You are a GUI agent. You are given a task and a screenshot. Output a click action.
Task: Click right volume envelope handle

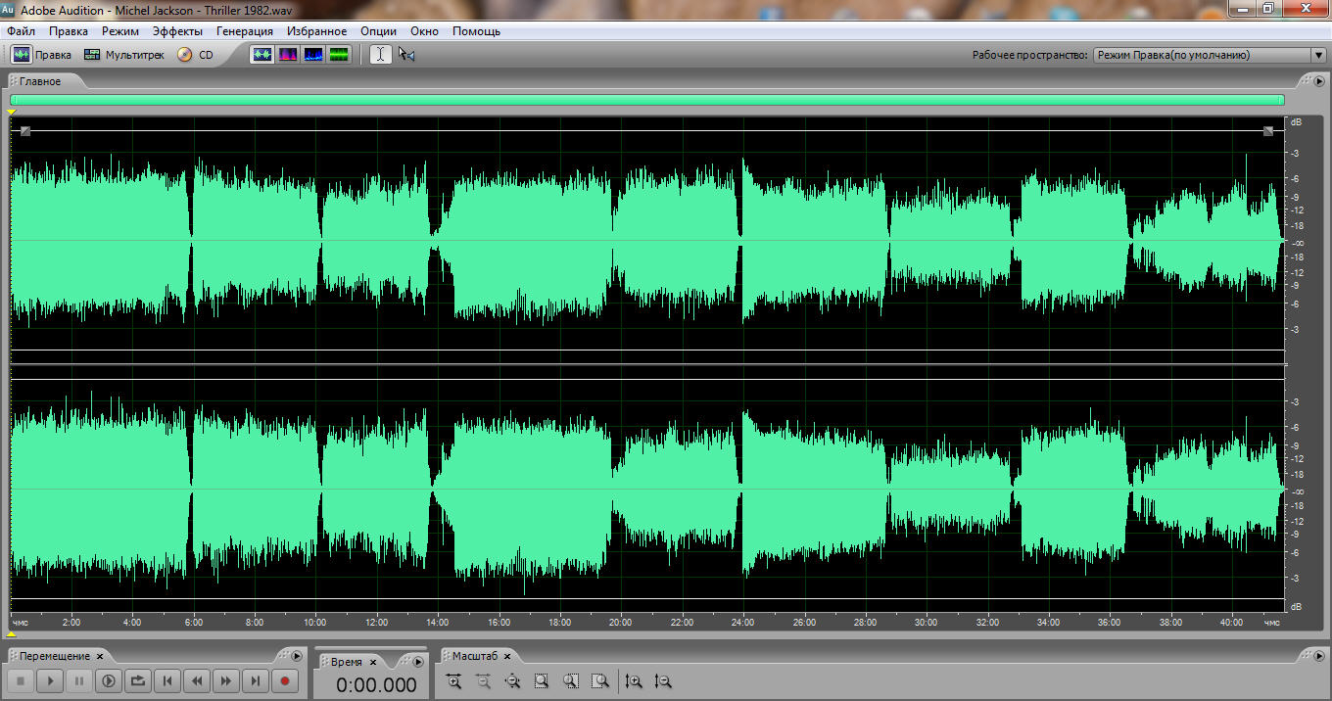pos(1268,131)
